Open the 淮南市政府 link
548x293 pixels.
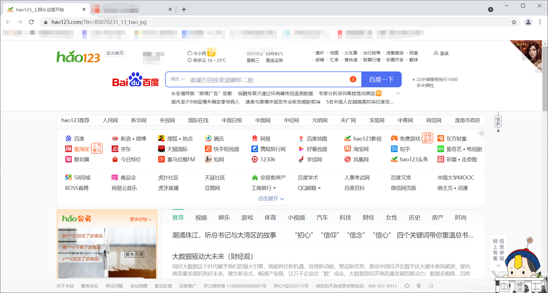[467, 120]
